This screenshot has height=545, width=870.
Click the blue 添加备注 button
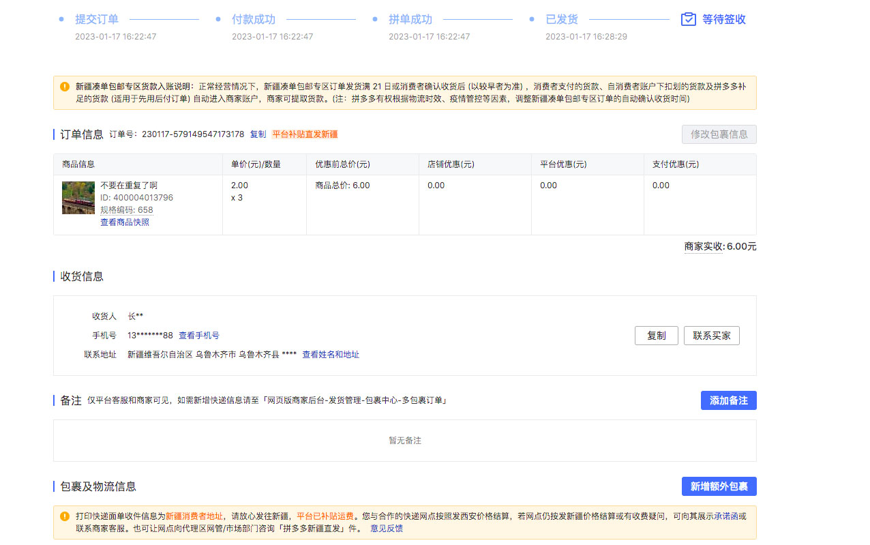click(728, 400)
